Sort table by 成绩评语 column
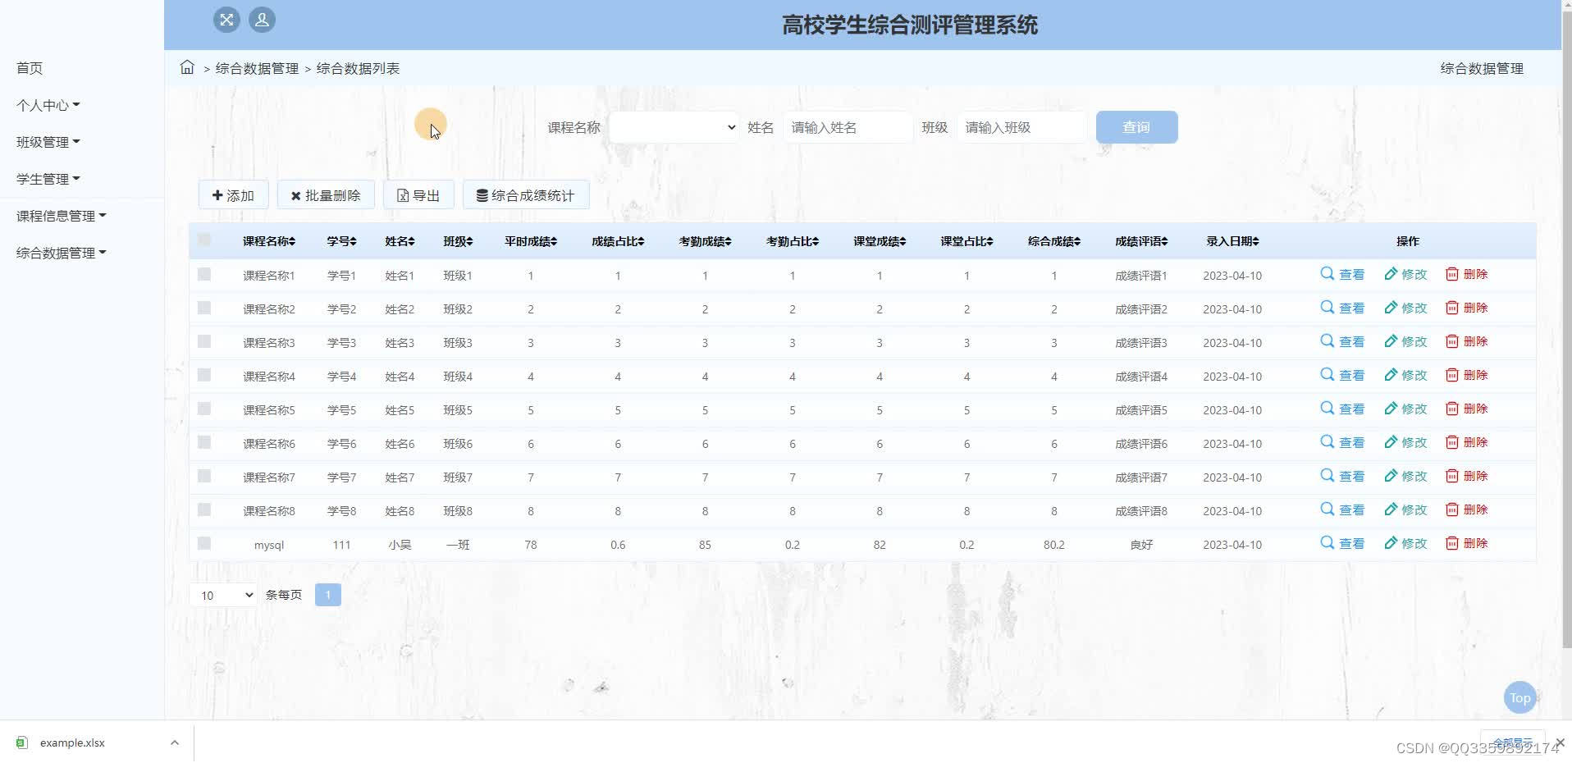This screenshot has width=1572, height=763. (1141, 241)
